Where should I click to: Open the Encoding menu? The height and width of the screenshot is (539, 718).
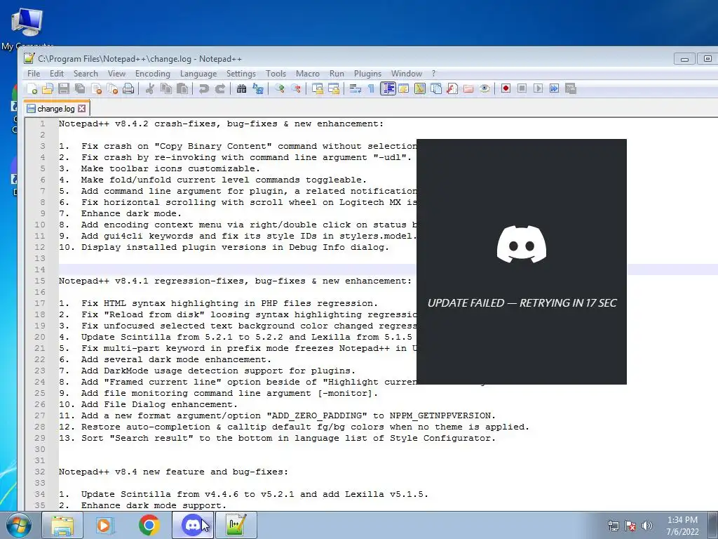tap(152, 74)
